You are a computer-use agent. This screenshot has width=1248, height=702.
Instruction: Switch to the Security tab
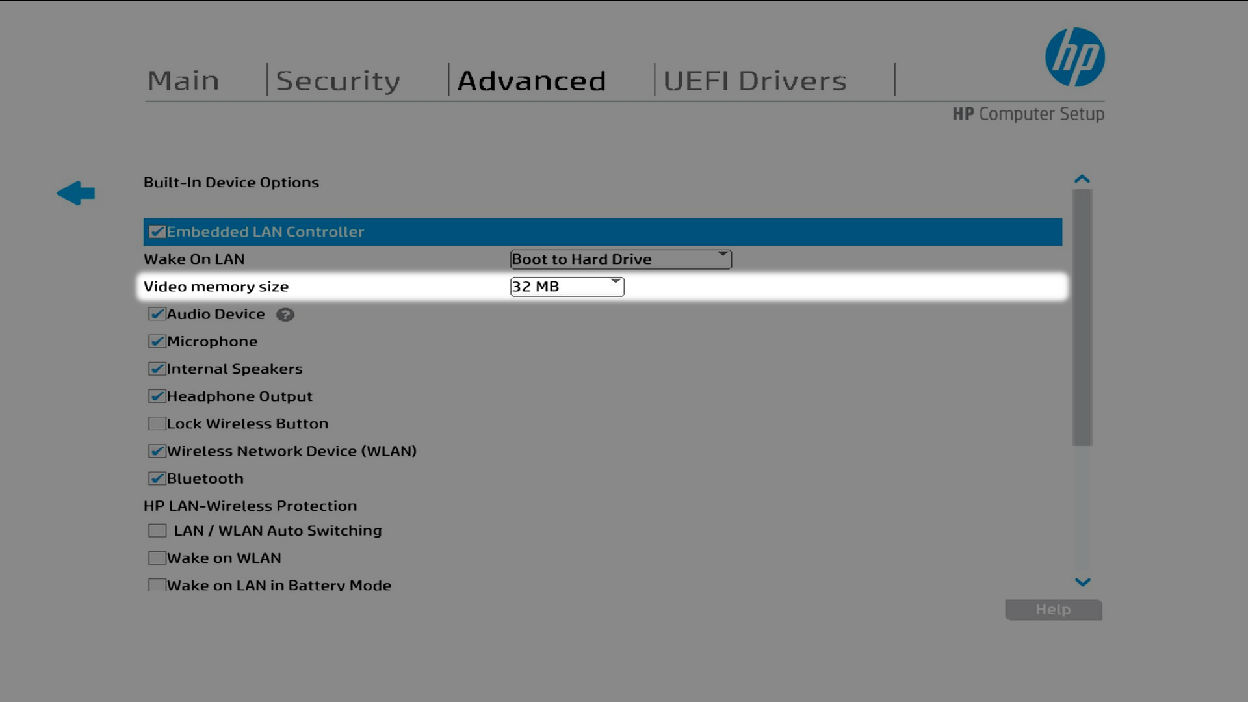338,79
